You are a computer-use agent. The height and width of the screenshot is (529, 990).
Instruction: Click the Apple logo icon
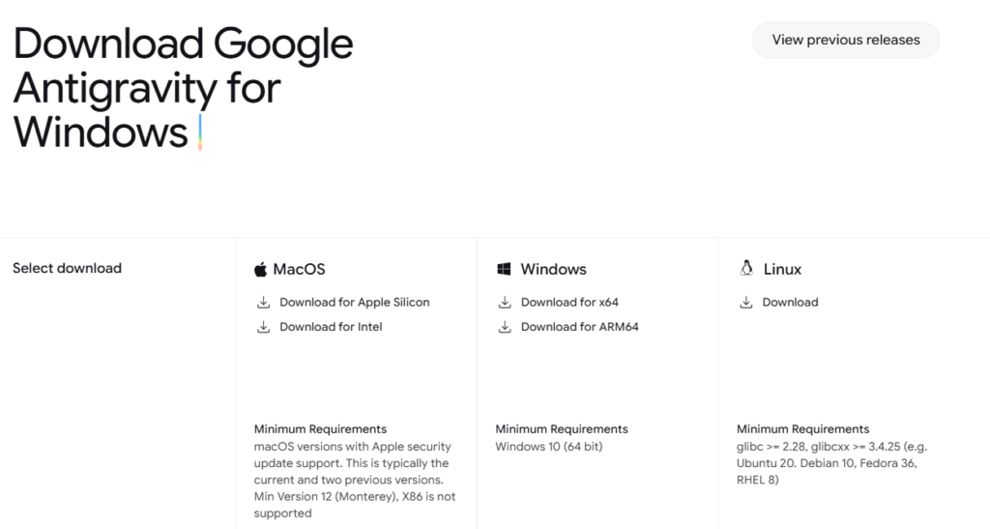pos(260,269)
